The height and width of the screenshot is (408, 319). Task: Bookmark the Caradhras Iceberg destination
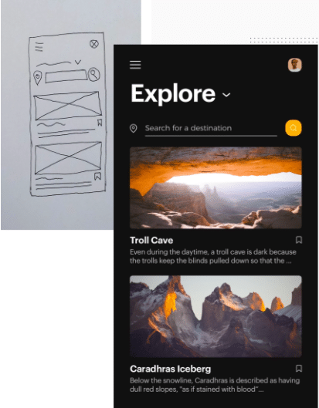pos(299,368)
